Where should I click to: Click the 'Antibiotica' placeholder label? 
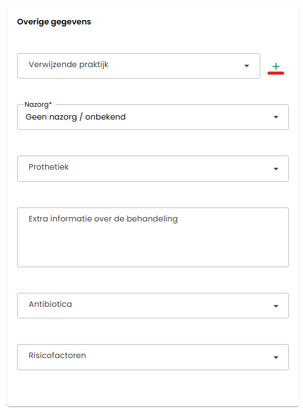(x=50, y=304)
